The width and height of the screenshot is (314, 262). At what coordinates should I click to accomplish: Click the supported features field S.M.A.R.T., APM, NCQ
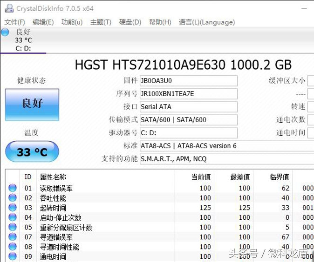[227, 159]
